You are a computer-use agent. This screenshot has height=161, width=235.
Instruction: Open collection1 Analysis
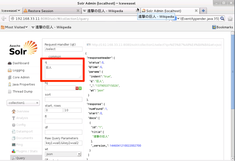tap(22, 118)
